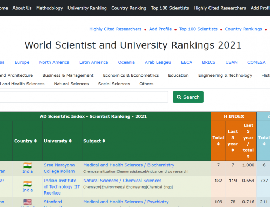Select the Oceania region filter
The height and width of the screenshot is (207, 270).
126,62
